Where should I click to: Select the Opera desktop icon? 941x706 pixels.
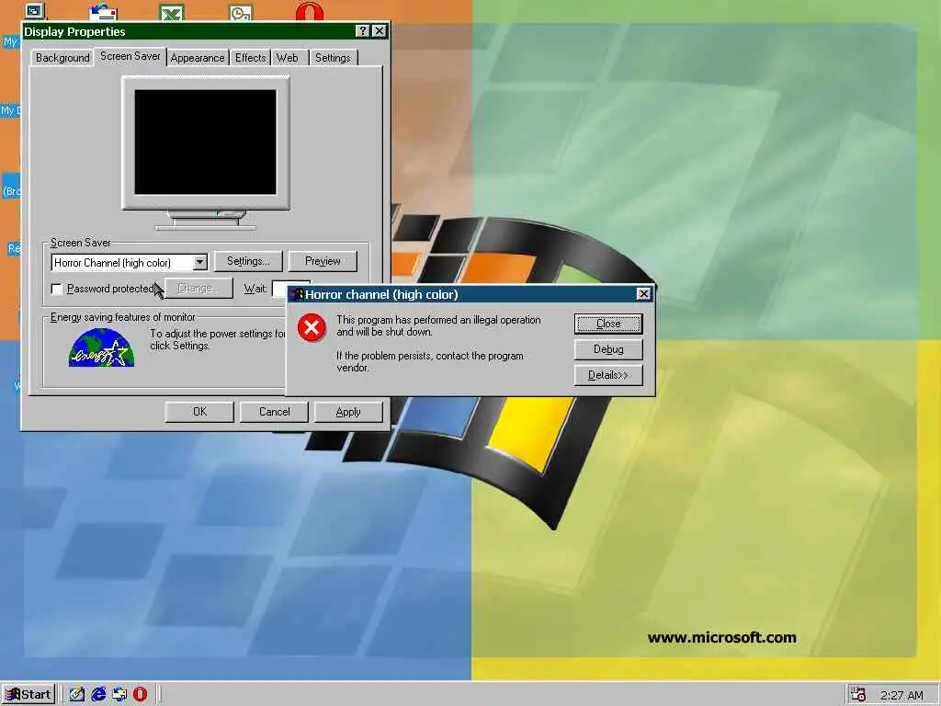click(310, 11)
